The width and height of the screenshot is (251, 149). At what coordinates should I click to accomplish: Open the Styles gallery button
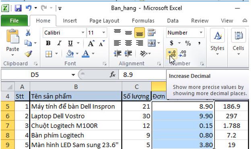[x=217, y=42]
